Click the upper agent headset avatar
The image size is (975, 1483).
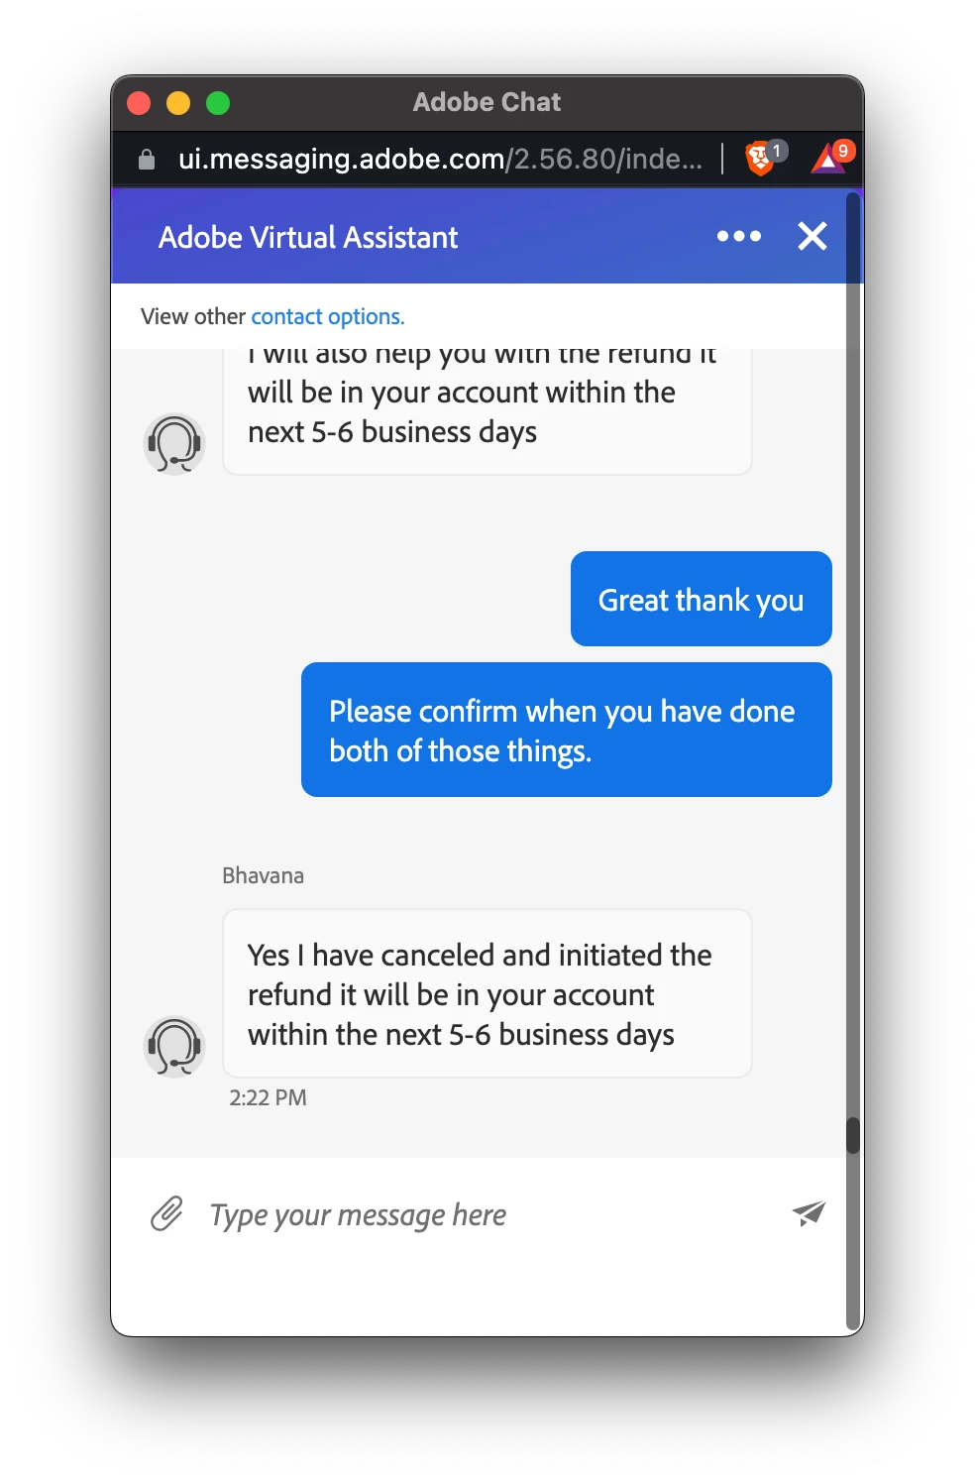(x=174, y=444)
